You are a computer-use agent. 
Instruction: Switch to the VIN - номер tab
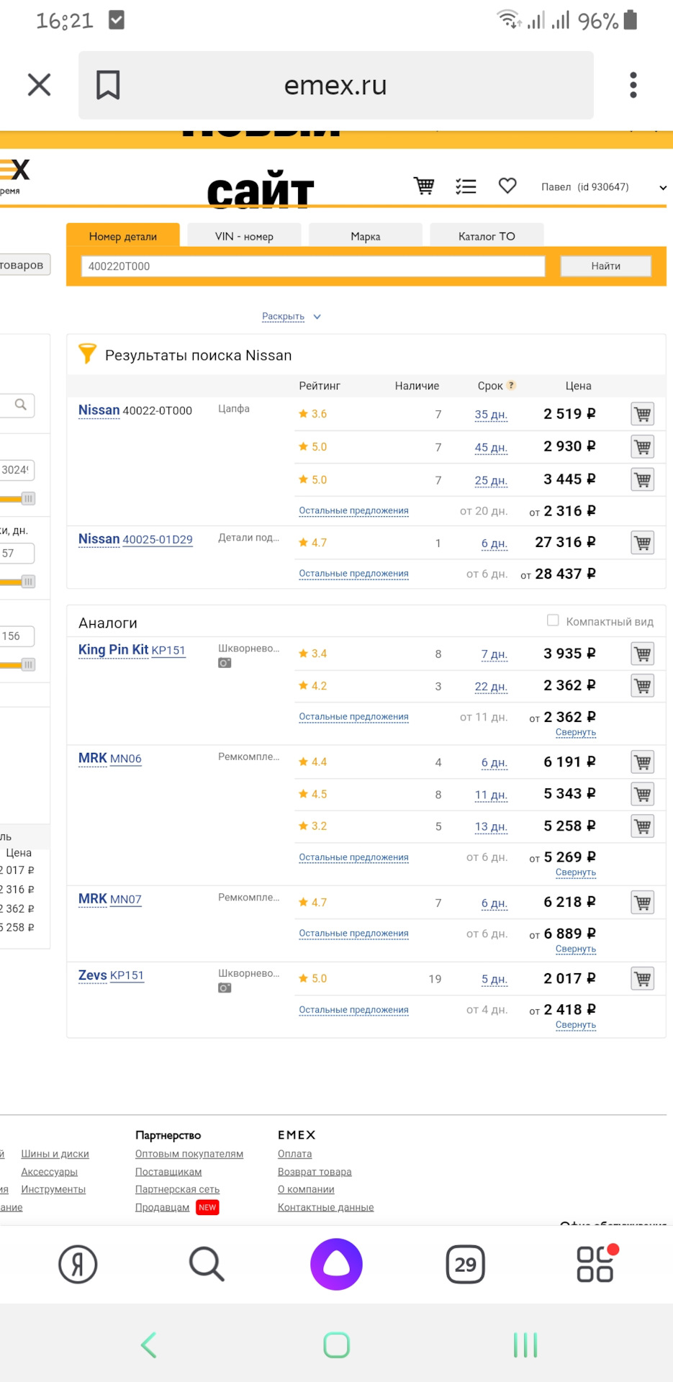pyautogui.click(x=244, y=235)
